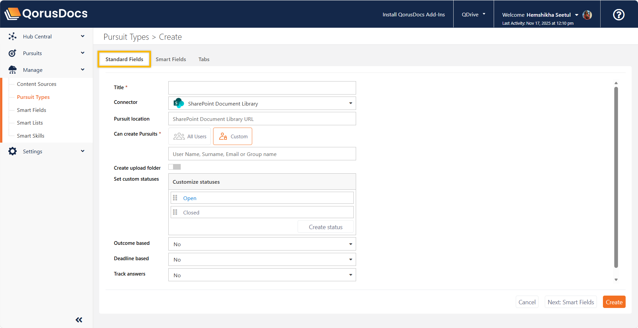
Task: Enable the Create upload folder toggle
Action: tap(174, 167)
